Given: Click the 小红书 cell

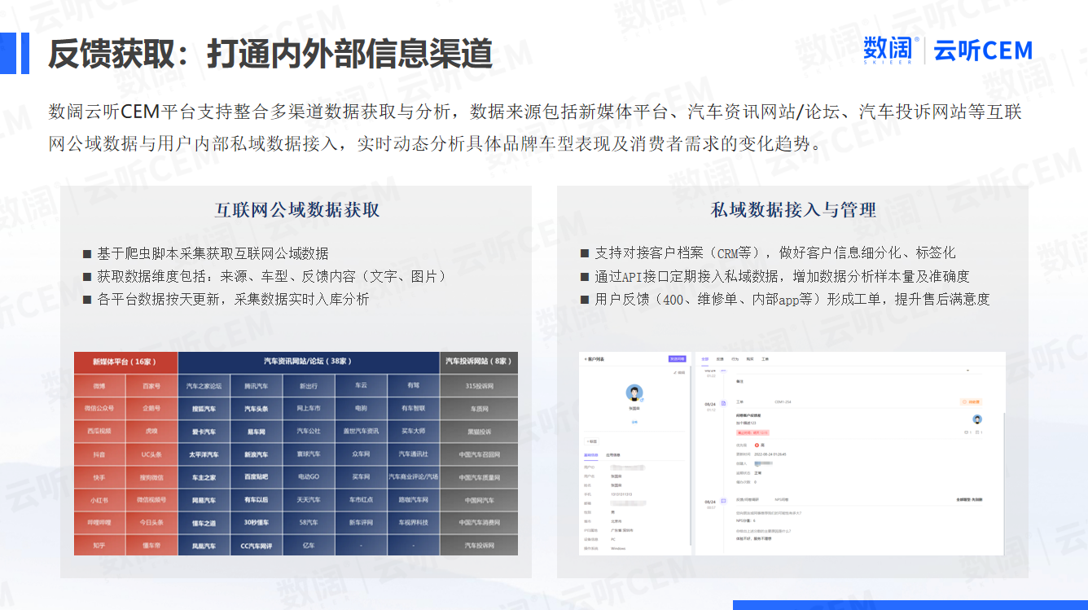Looking at the screenshot, I should [100, 499].
